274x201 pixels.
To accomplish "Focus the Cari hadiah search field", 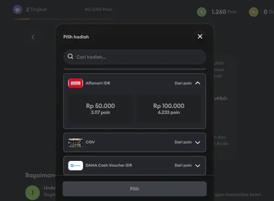I will pos(135,57).
